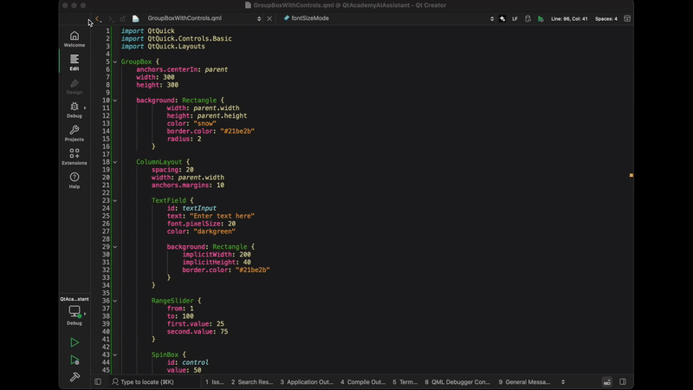
Task: Open the Projects mode
Action: (x=74, y=133)
